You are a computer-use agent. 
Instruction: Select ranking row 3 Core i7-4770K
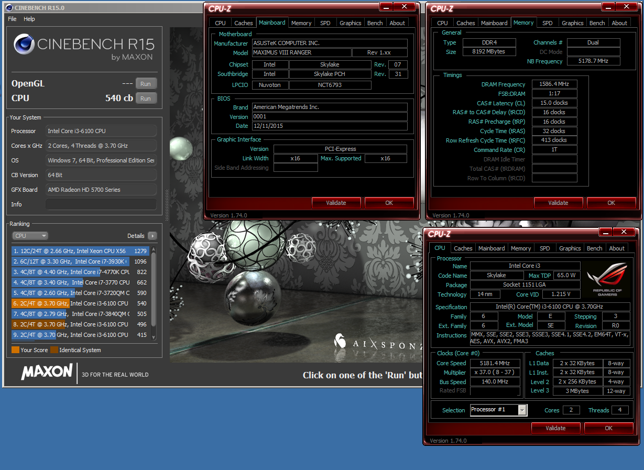pyautogui.click(x=81, y=272)
